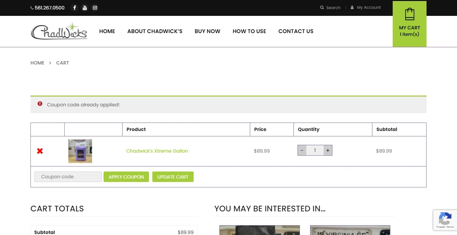Click the red error icon in coupon notice
This screenshot has width=457, height=235.
40,104
